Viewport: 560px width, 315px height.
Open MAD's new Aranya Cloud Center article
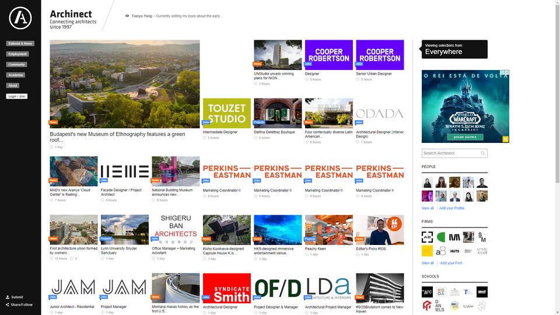click(70, 192)
